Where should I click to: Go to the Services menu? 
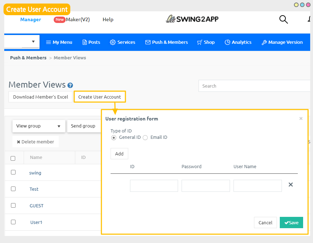[123, 42]
